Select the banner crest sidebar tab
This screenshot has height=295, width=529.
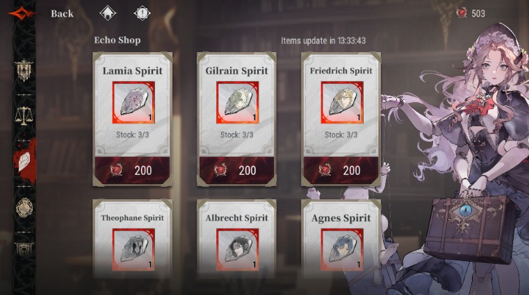[x=24, y=70]
